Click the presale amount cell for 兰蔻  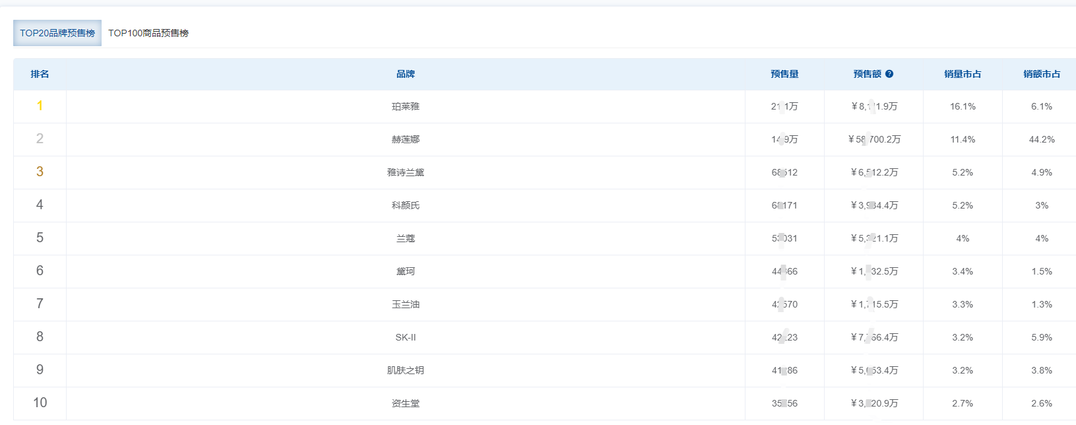click(x=874, y=238)
